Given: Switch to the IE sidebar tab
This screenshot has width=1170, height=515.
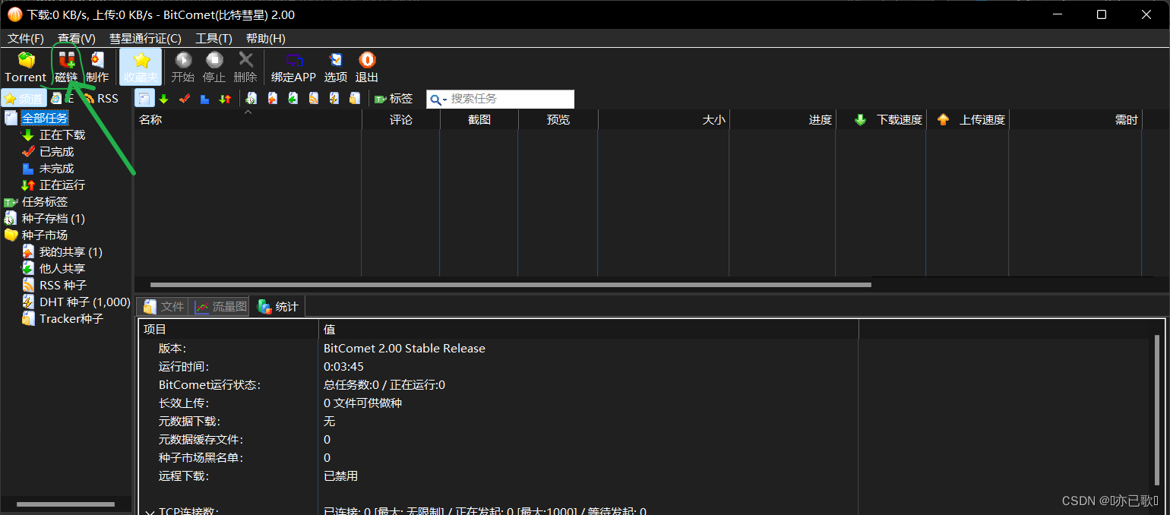Looking at the screenshot, I should (62, 99).
